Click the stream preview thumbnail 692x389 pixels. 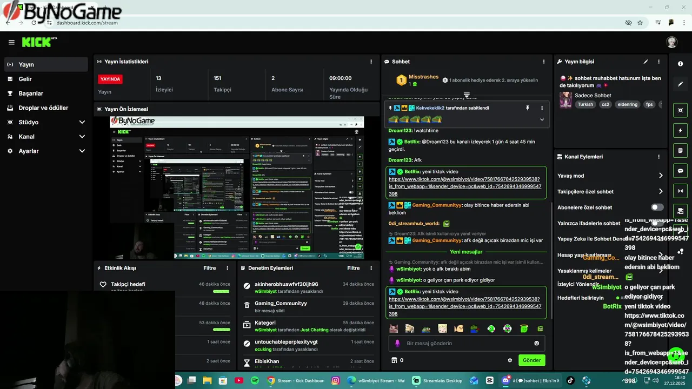pyautogui.click(x=237, y=187)
